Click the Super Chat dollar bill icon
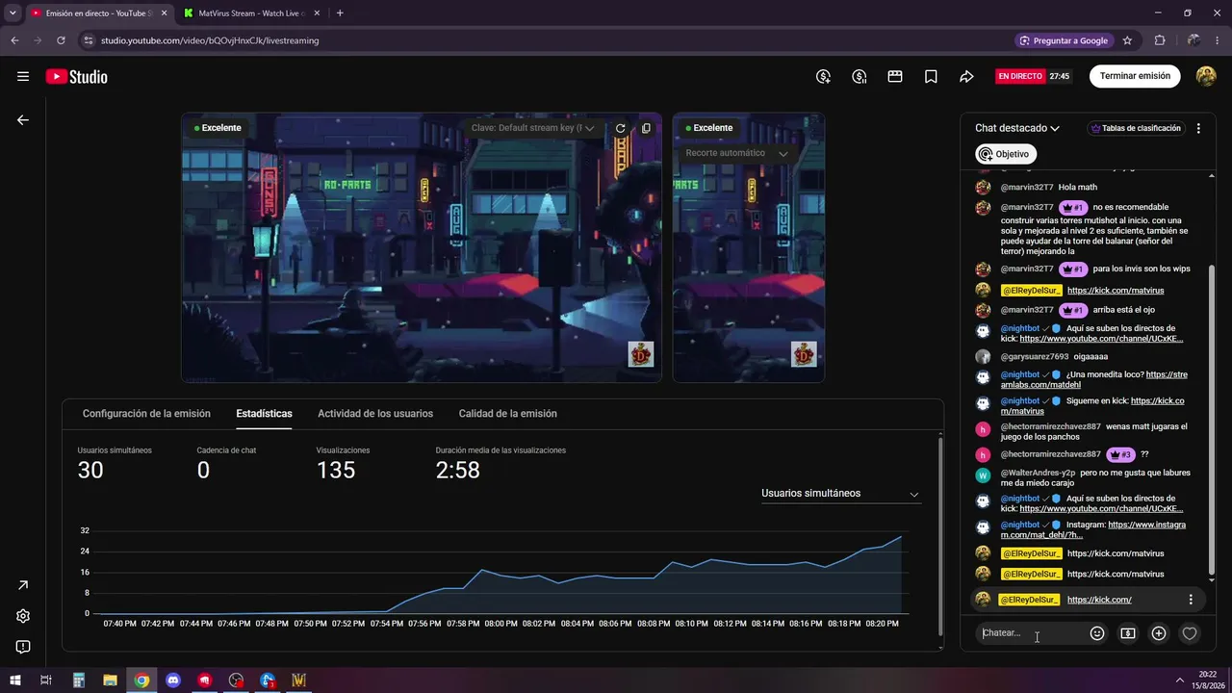 1128,633
